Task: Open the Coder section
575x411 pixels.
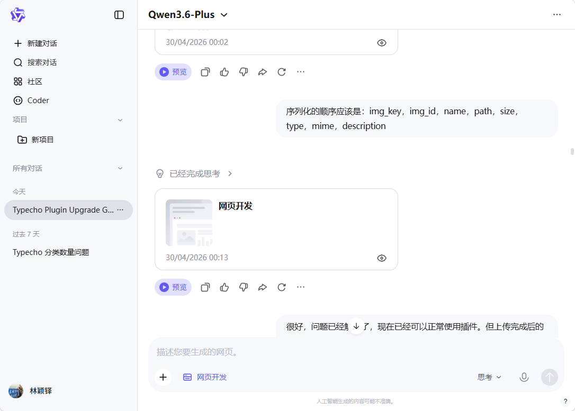Action: 31,101
